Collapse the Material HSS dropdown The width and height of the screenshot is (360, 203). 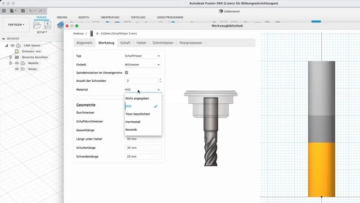[x=142, y=90]
